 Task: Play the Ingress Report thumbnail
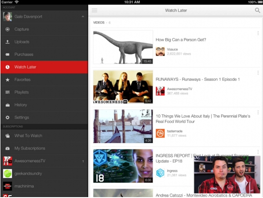pyautogui.click(x=123, y=166)
